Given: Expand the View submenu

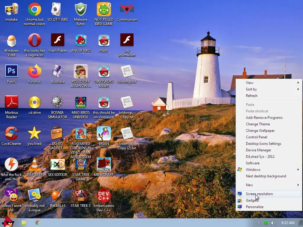Looking at the screenshot, I should (x=269, y=83).
